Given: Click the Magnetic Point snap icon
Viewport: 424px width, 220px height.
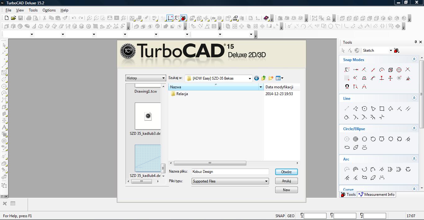Looking at the screenshot, I should pyautogui.click(x=347, y=87).
